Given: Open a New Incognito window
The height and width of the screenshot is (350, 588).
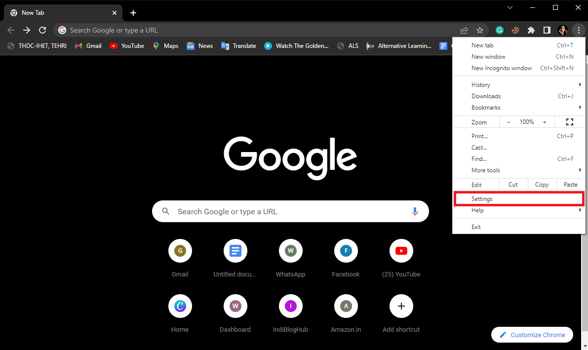Looking at the screenshot, I should 502,68.
